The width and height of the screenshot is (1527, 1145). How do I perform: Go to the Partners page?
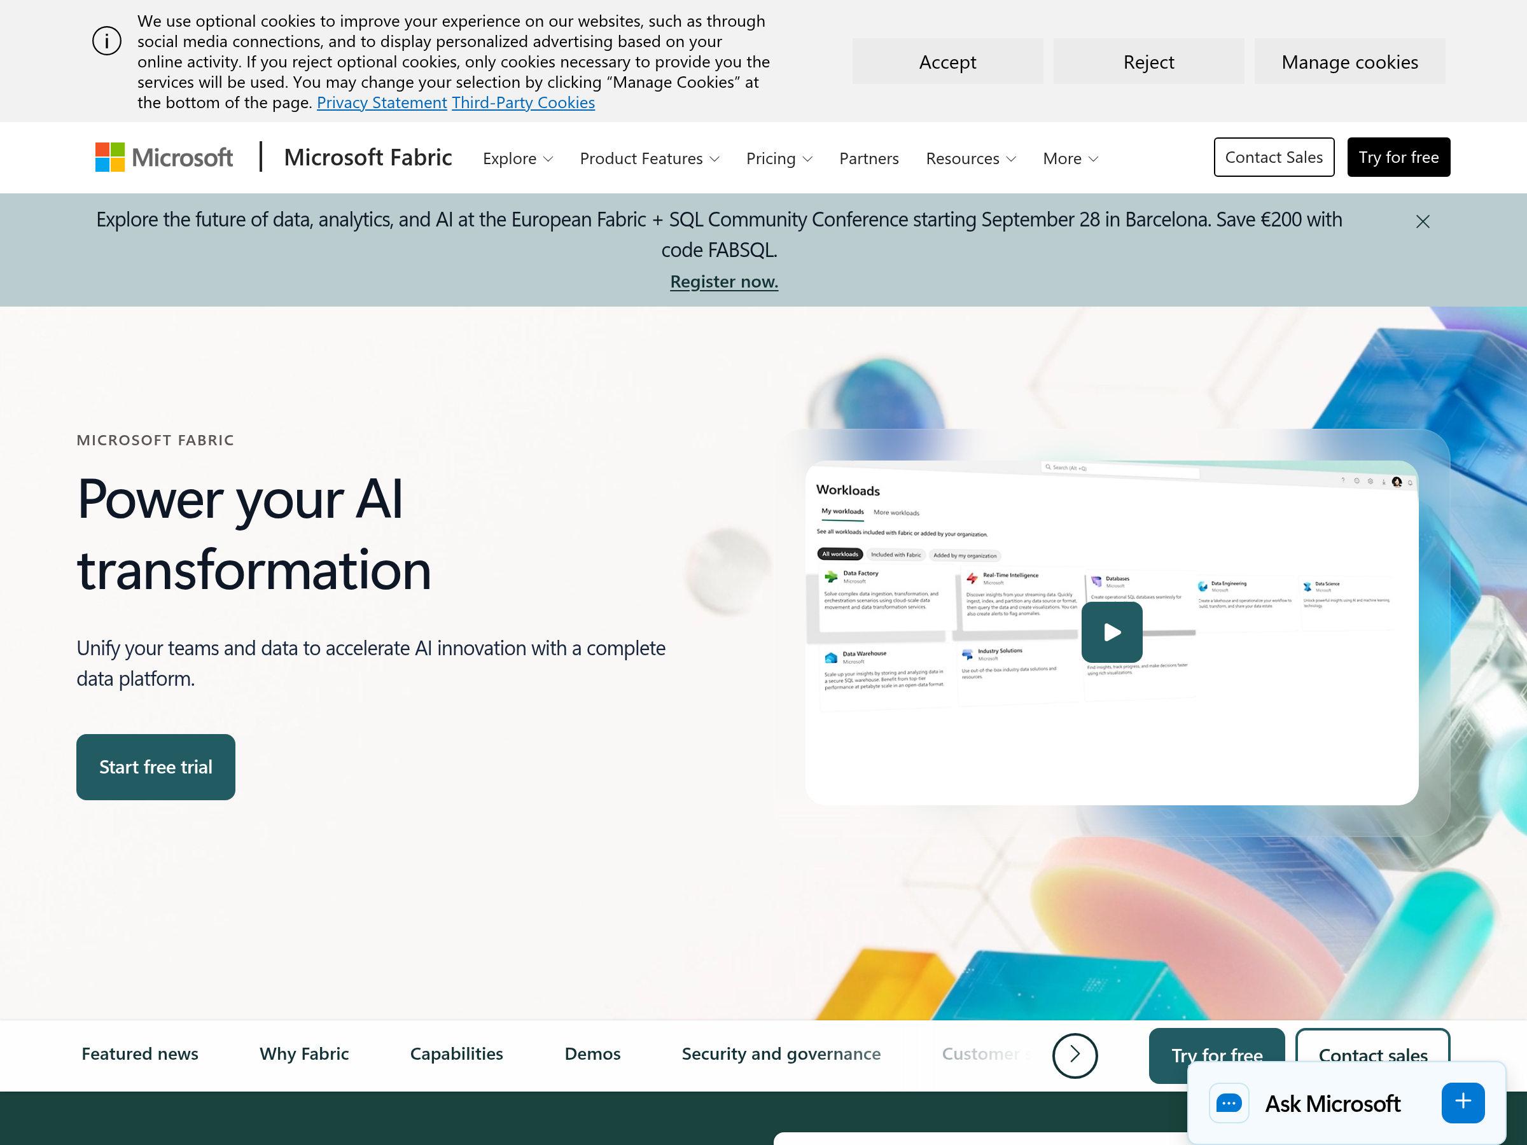point(868,159)
